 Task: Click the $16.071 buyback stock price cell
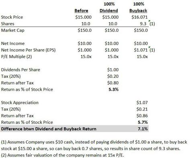coord(140,17)
